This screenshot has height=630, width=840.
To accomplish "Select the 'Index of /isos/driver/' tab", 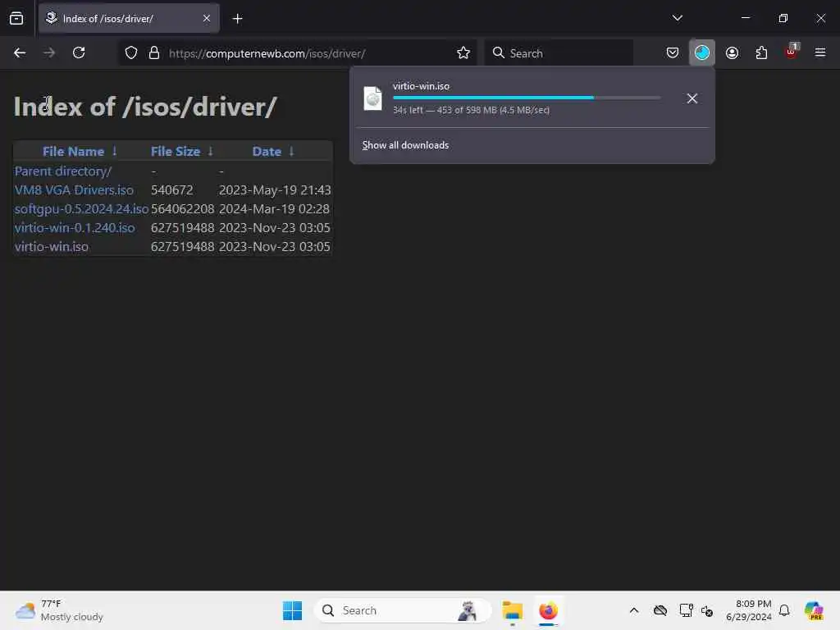I will [129, 18].
